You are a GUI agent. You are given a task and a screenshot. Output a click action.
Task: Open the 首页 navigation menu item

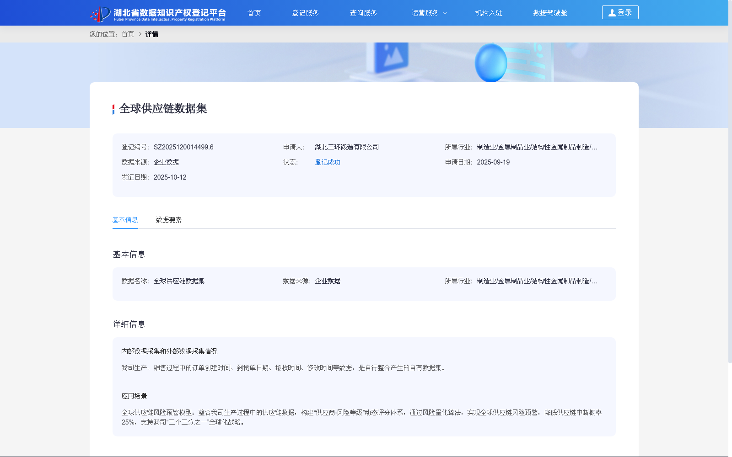(x=254, y=13)
